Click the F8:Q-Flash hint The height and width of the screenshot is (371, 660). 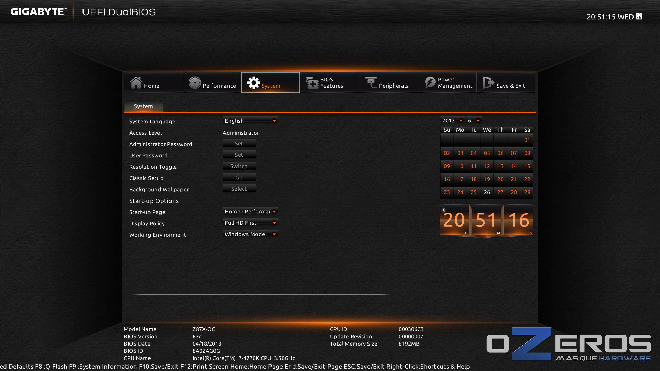pos(51,366)
